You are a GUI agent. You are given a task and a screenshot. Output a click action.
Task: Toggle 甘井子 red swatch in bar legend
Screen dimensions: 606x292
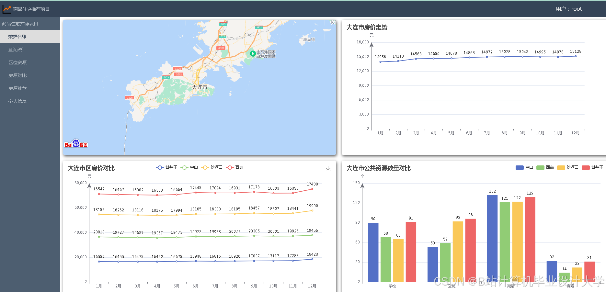click(x=586, y=167)
